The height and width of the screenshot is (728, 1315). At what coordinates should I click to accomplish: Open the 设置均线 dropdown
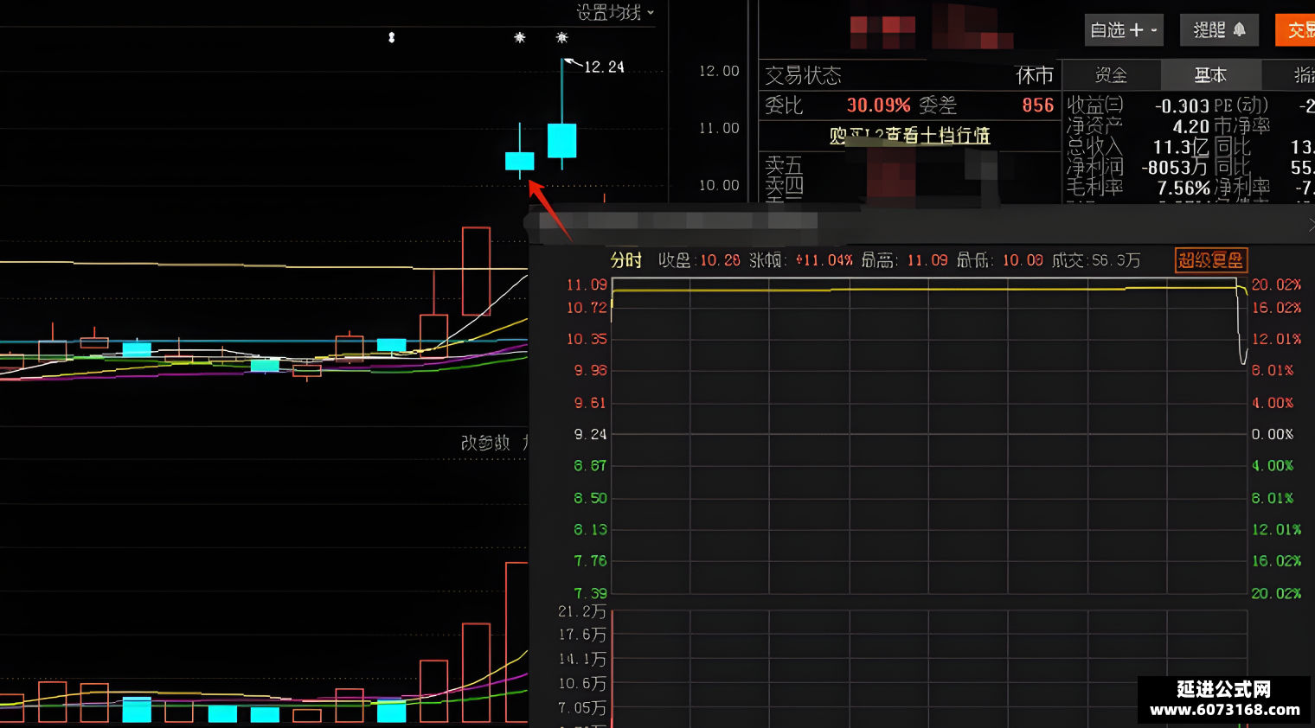tap(615, 12)
